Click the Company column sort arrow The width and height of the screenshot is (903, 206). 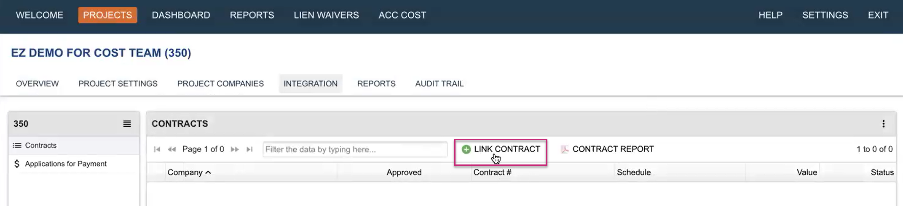point(208,172)
